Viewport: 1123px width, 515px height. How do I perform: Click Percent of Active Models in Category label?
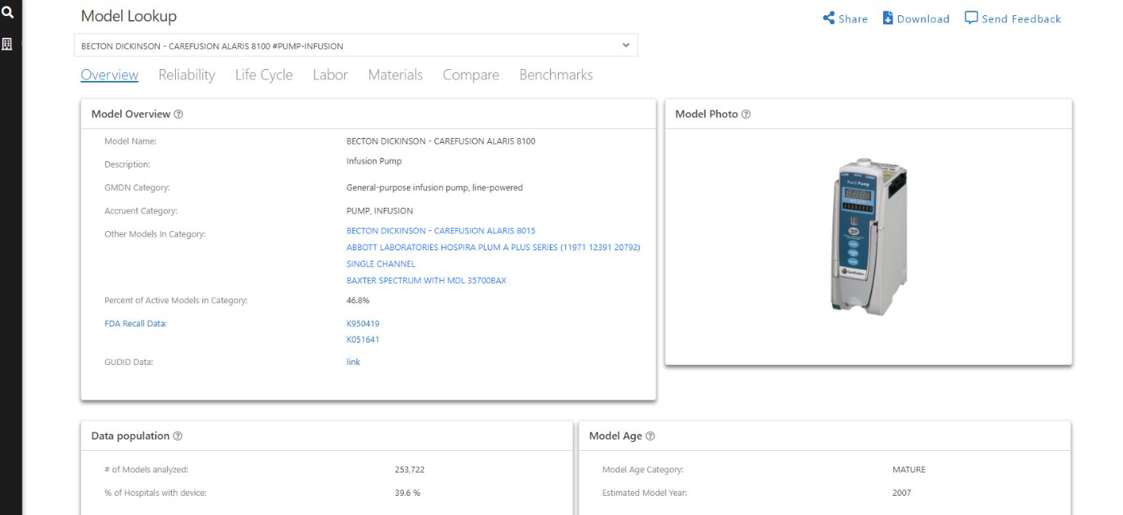[x=176, y=301]
